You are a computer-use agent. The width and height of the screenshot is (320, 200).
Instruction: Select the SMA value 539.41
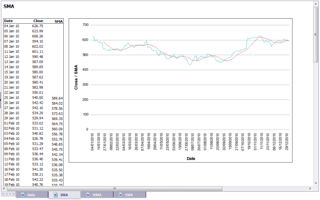click(x=57, y=160)
